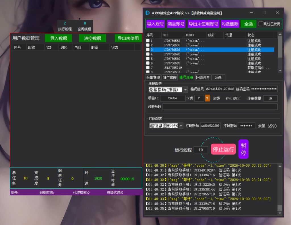The height and width of the screenshot is (225, 291).
Task: Switch to the 推广管理 tab
Action: coord(170,77)
